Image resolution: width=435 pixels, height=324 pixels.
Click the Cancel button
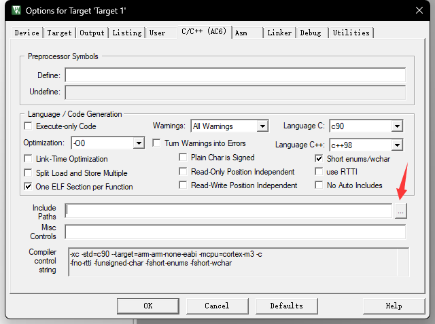[217, 306]
